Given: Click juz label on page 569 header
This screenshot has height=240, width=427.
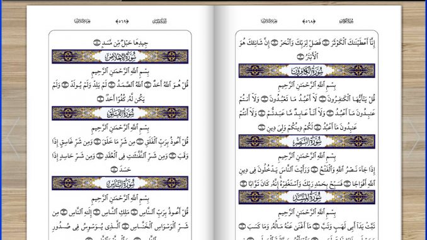Looking at the screenshot, I should click(83, 21).
